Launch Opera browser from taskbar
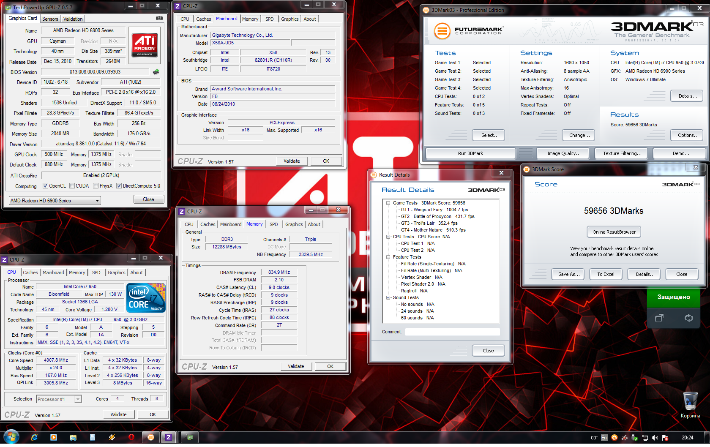 pos(131,437)
